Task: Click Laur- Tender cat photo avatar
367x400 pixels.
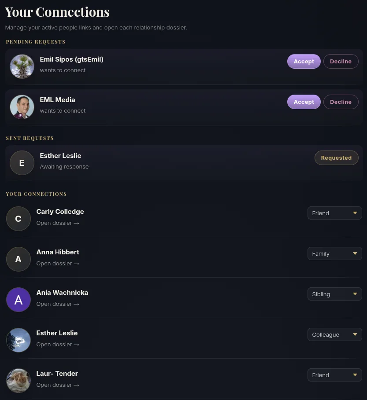Action: coord(19,381)
